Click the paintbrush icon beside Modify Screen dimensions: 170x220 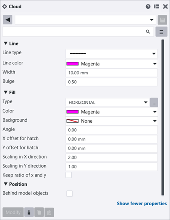coord(29,212)
